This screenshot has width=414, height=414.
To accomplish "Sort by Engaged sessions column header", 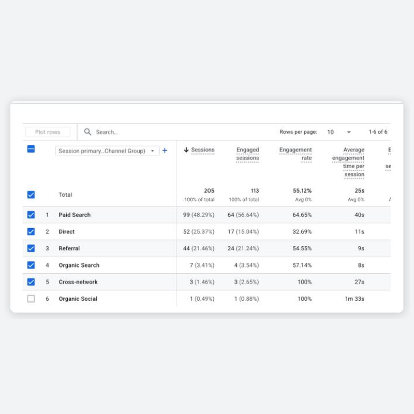I will point(247,154).
